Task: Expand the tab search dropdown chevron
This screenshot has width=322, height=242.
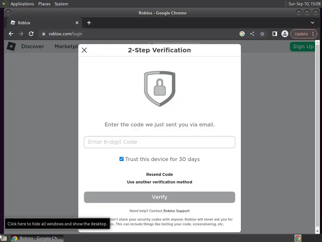Action: (312, 23)
